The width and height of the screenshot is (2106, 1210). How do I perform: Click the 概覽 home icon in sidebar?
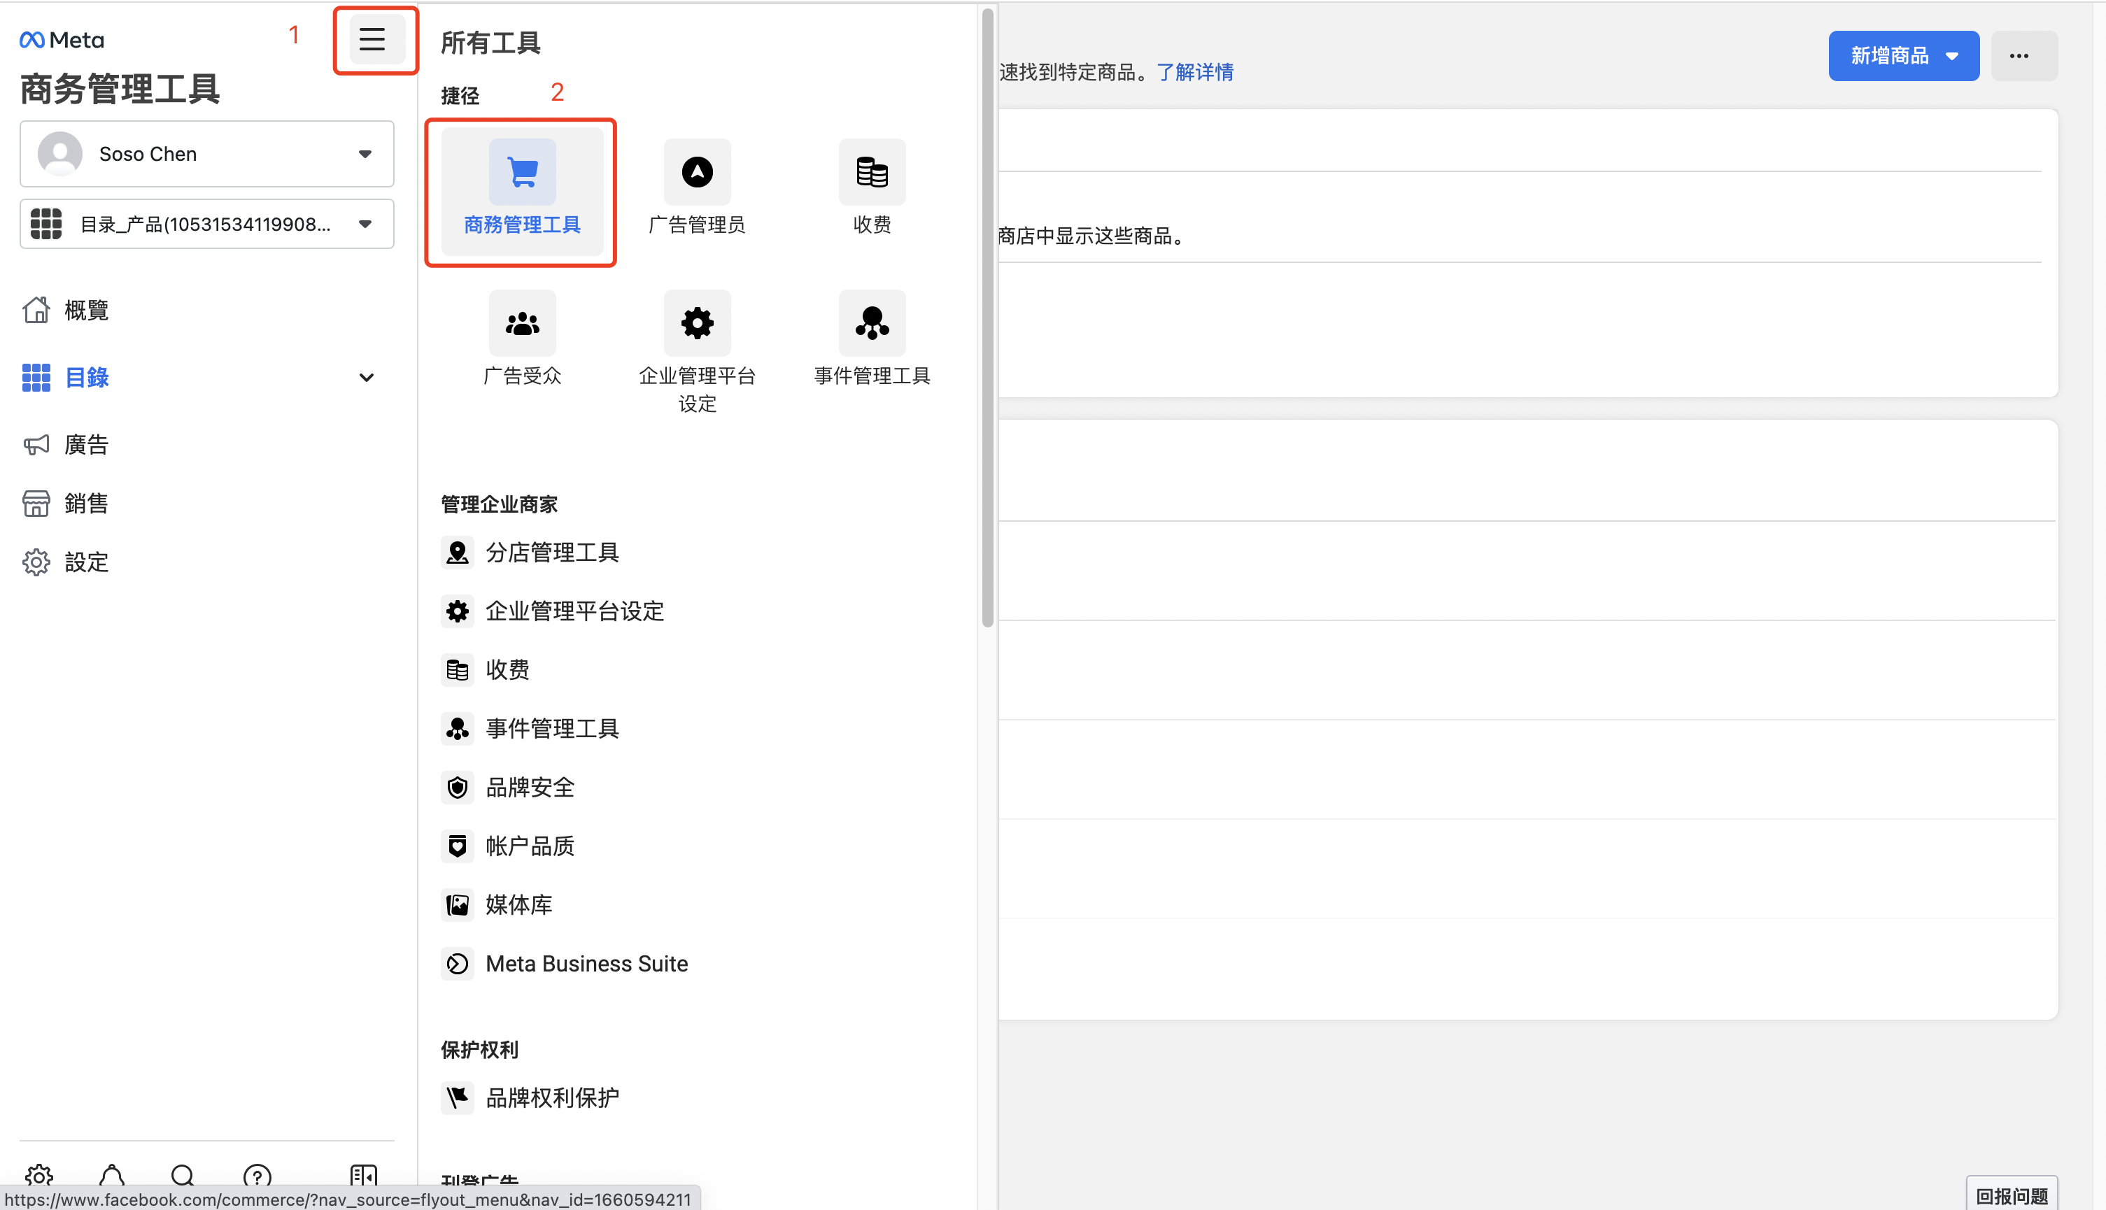[36, 309]
